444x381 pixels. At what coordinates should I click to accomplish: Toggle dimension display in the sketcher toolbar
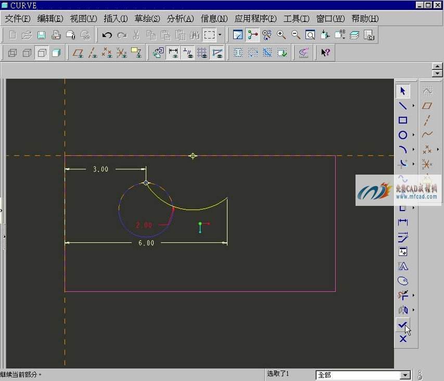(173, 53)
